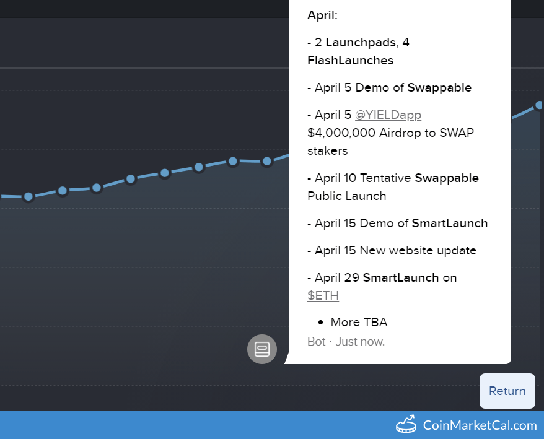Image resolution: width=544 pixels, height=439 pixels.
Task: Open the $ETH ticker link
Action: tap(323, 295)
